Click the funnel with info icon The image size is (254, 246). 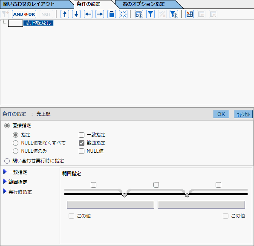pos(174,14)
